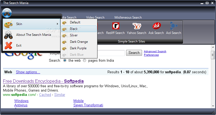Open the Advanced Search link
216x115 pixels.
pos(155,51)
